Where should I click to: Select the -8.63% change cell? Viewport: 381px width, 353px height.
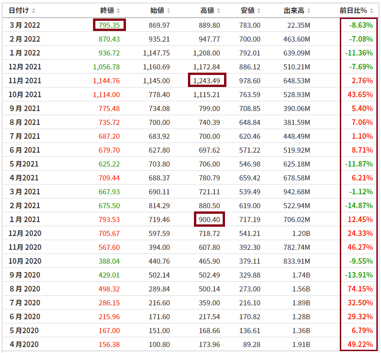(x=361, y=25)
